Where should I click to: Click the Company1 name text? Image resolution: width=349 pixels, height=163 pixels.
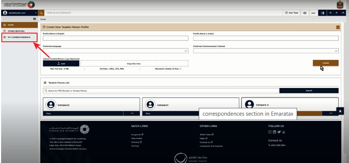point(163,105)
